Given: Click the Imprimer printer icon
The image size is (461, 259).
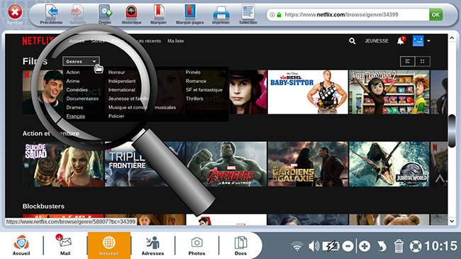Looking at the screenshot, I should point(221,13).
